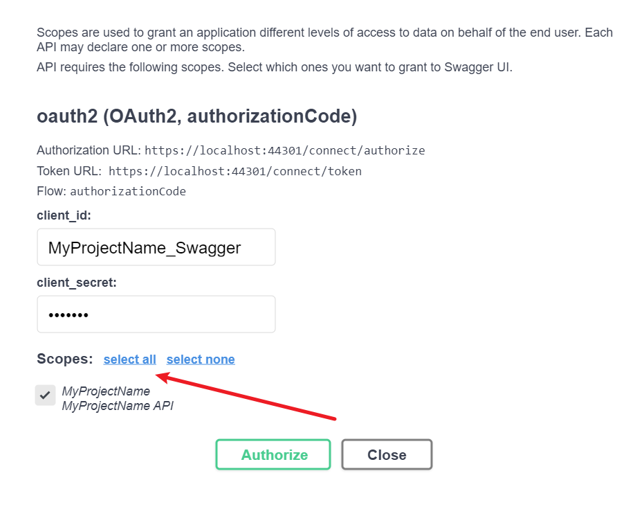Focus the client_id input field
626x507 pixels.
pyautogui.click(x=156, y=247)
